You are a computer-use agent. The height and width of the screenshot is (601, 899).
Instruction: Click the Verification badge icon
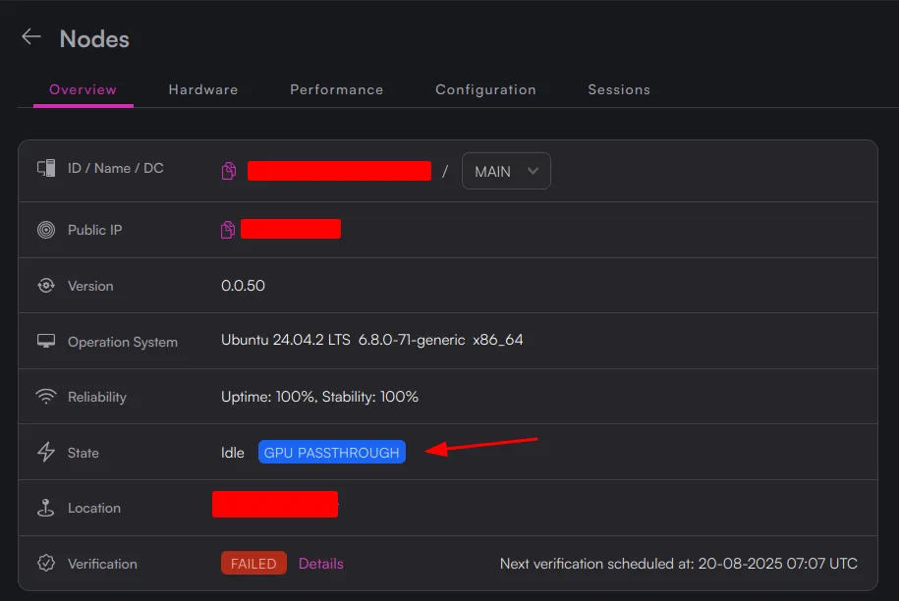pos(46,563)
